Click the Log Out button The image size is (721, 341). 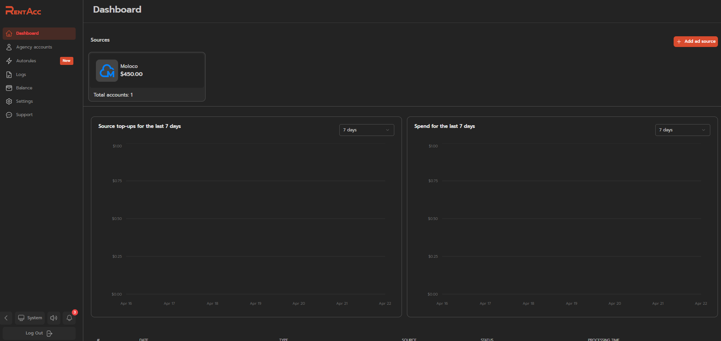[x=39, y=333]
